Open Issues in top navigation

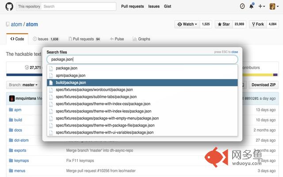pos(154,6)
